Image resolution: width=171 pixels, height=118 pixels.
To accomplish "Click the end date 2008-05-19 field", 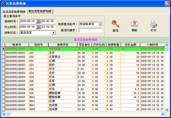I will [28, 27].
